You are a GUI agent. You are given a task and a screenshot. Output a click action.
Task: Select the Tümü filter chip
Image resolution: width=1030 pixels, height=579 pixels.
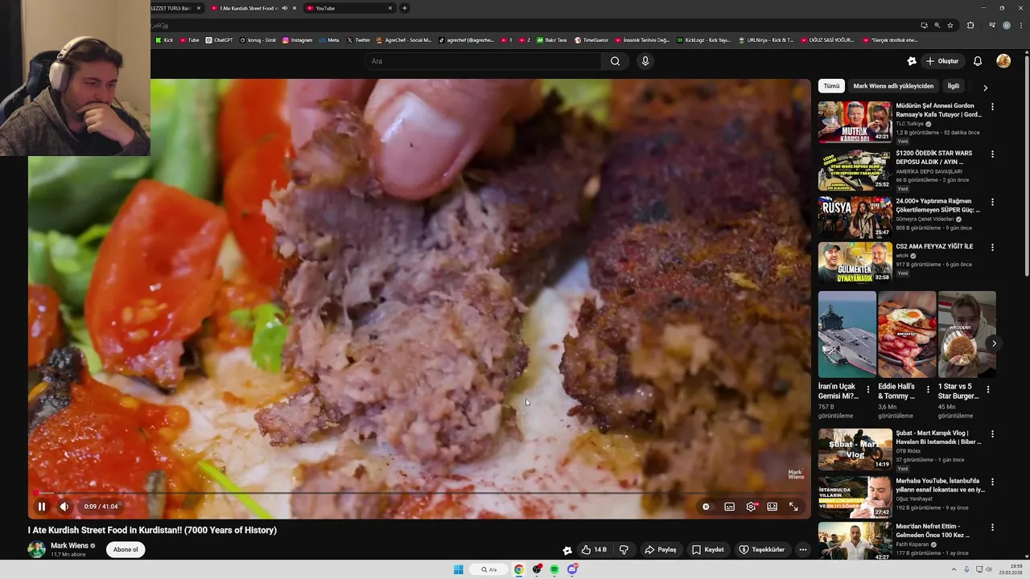point(831,86)
